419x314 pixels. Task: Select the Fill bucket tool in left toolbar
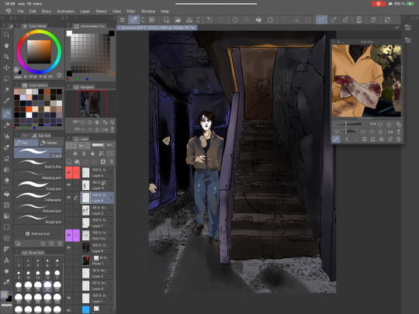click(x=6, y=194)
